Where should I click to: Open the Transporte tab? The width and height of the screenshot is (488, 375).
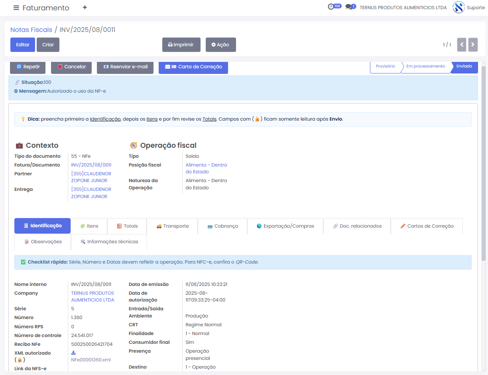[x=172, y=226]
